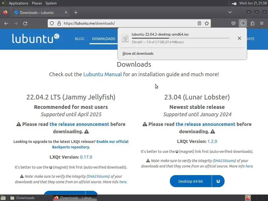Open the DOWNLOADS nav item
This screenshot has height=201, width=268.
click(x=104, y=39)
